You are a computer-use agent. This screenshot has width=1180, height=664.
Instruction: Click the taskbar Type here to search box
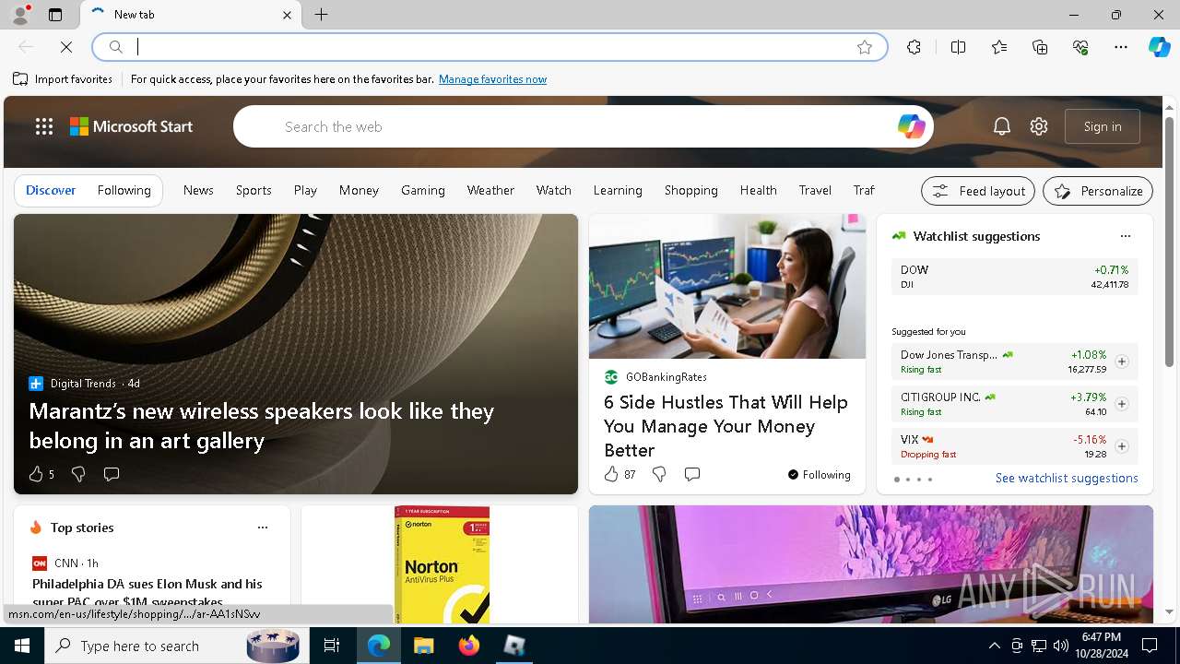177,646
